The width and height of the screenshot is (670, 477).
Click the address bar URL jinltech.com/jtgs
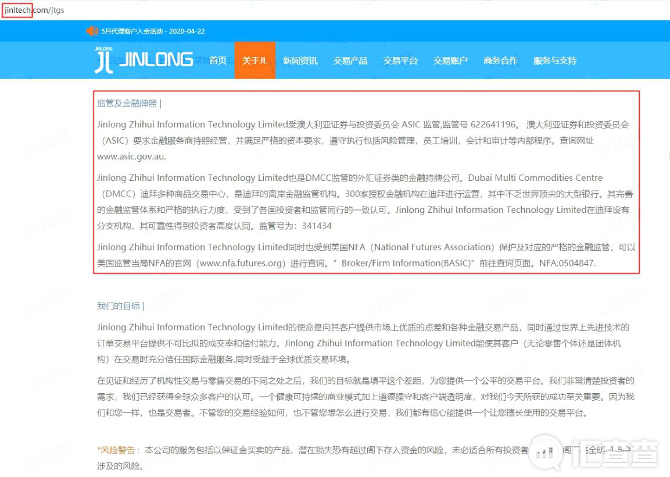click(35, 10)
